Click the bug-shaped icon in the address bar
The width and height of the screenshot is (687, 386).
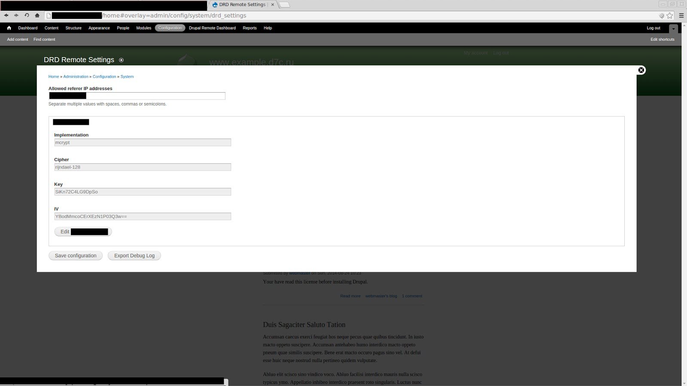coord(661,15)
